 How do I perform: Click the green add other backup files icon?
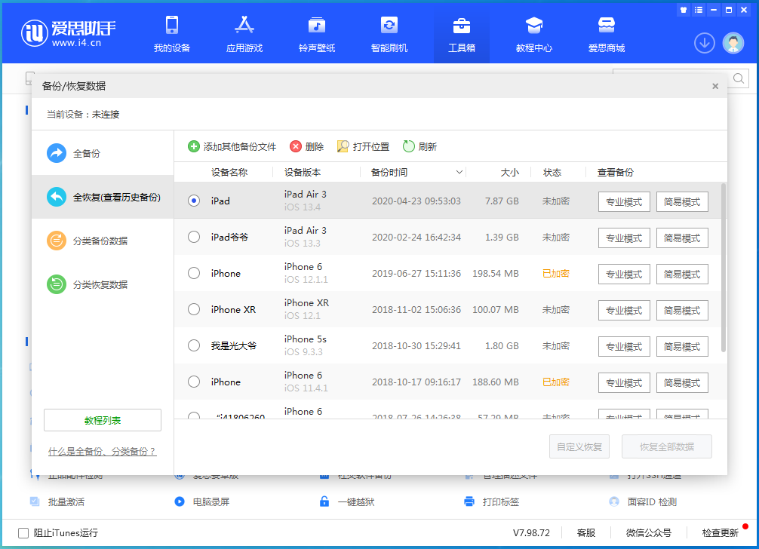[x=194, y=146]
